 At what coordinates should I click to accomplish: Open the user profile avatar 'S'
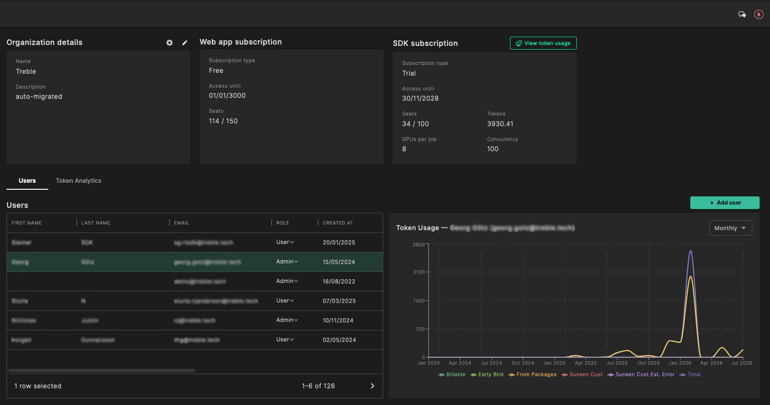[x=759, y=14]
